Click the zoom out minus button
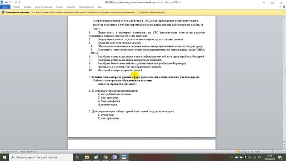Viewport: 286px width, 161px height. pos(262,152)
